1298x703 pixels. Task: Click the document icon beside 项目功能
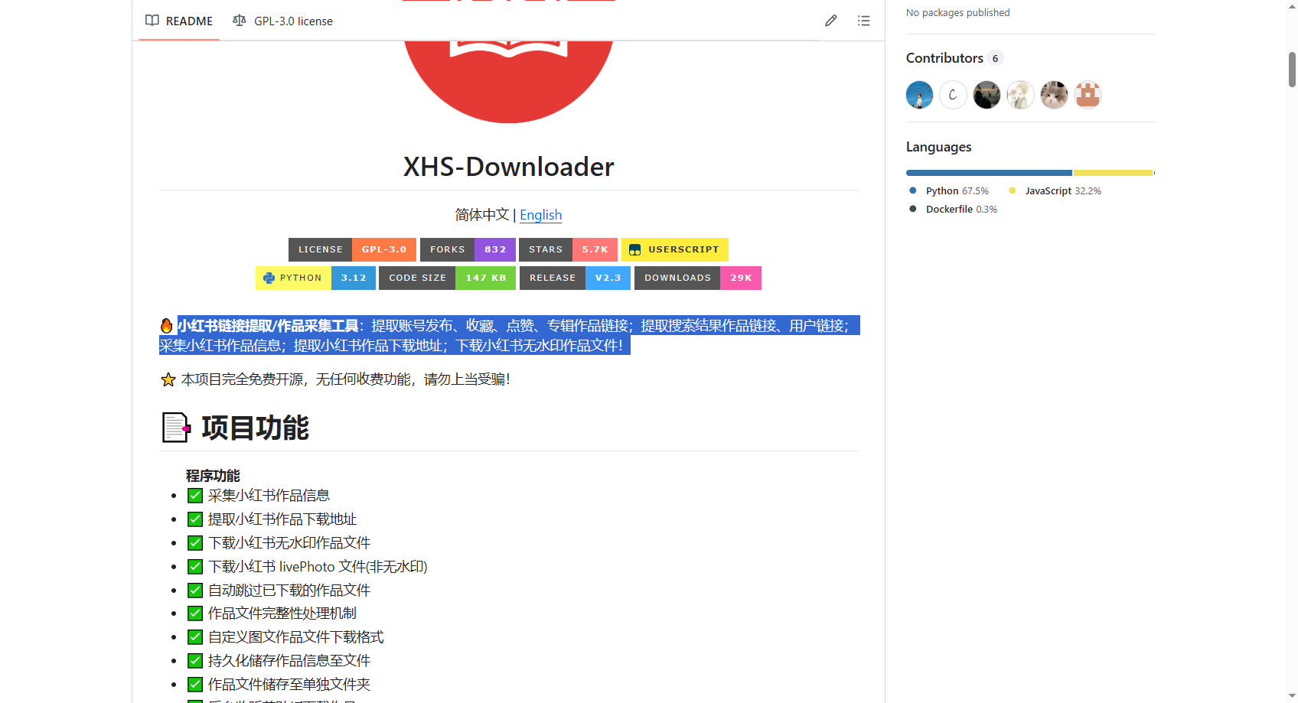pyautogui.click(x=176, y=428)
